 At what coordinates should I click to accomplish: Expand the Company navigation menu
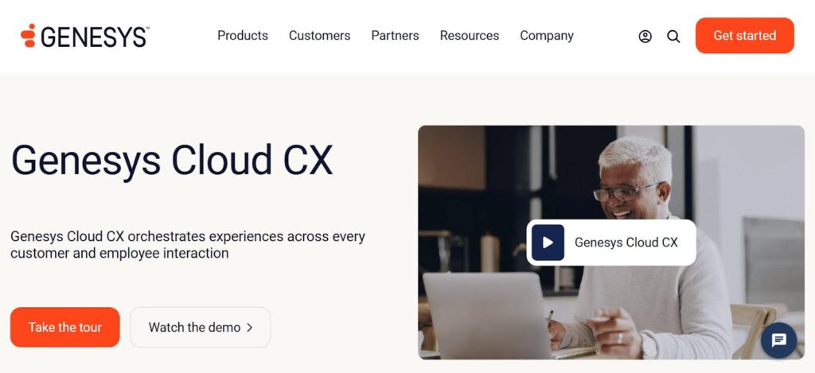point(547,35)
